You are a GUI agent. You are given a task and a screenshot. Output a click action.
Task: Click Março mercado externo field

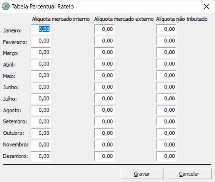[104, 52]
